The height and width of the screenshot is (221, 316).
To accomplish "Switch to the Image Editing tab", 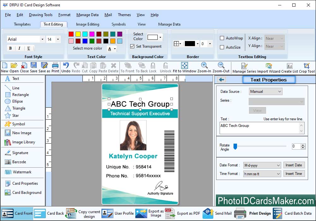I will 88,24.
